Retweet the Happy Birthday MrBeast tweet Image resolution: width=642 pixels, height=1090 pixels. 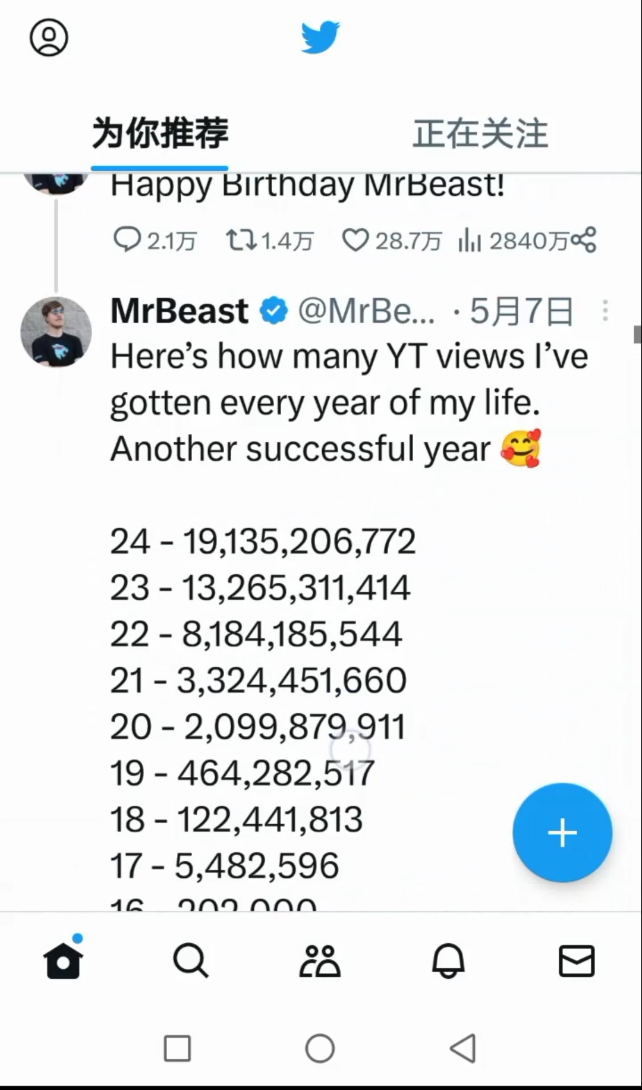(x=241, y=240)
